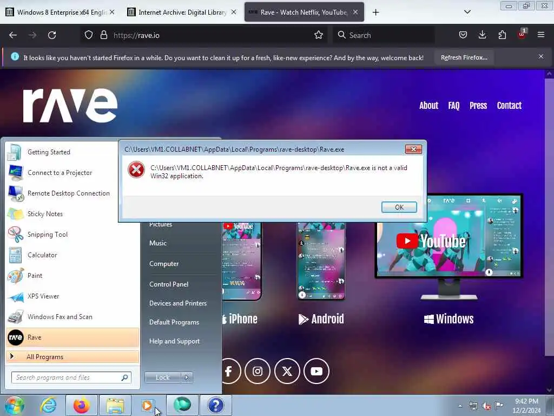554x416 pixels.
Task: Bookmark this page with the star icon
Action: (318, 35)
